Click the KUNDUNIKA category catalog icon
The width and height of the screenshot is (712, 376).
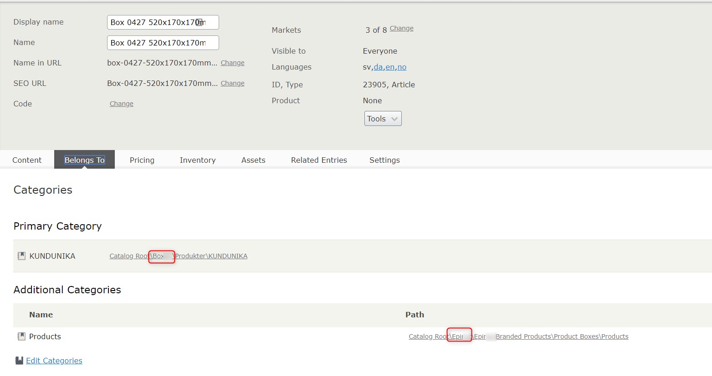tap(21, 256)
